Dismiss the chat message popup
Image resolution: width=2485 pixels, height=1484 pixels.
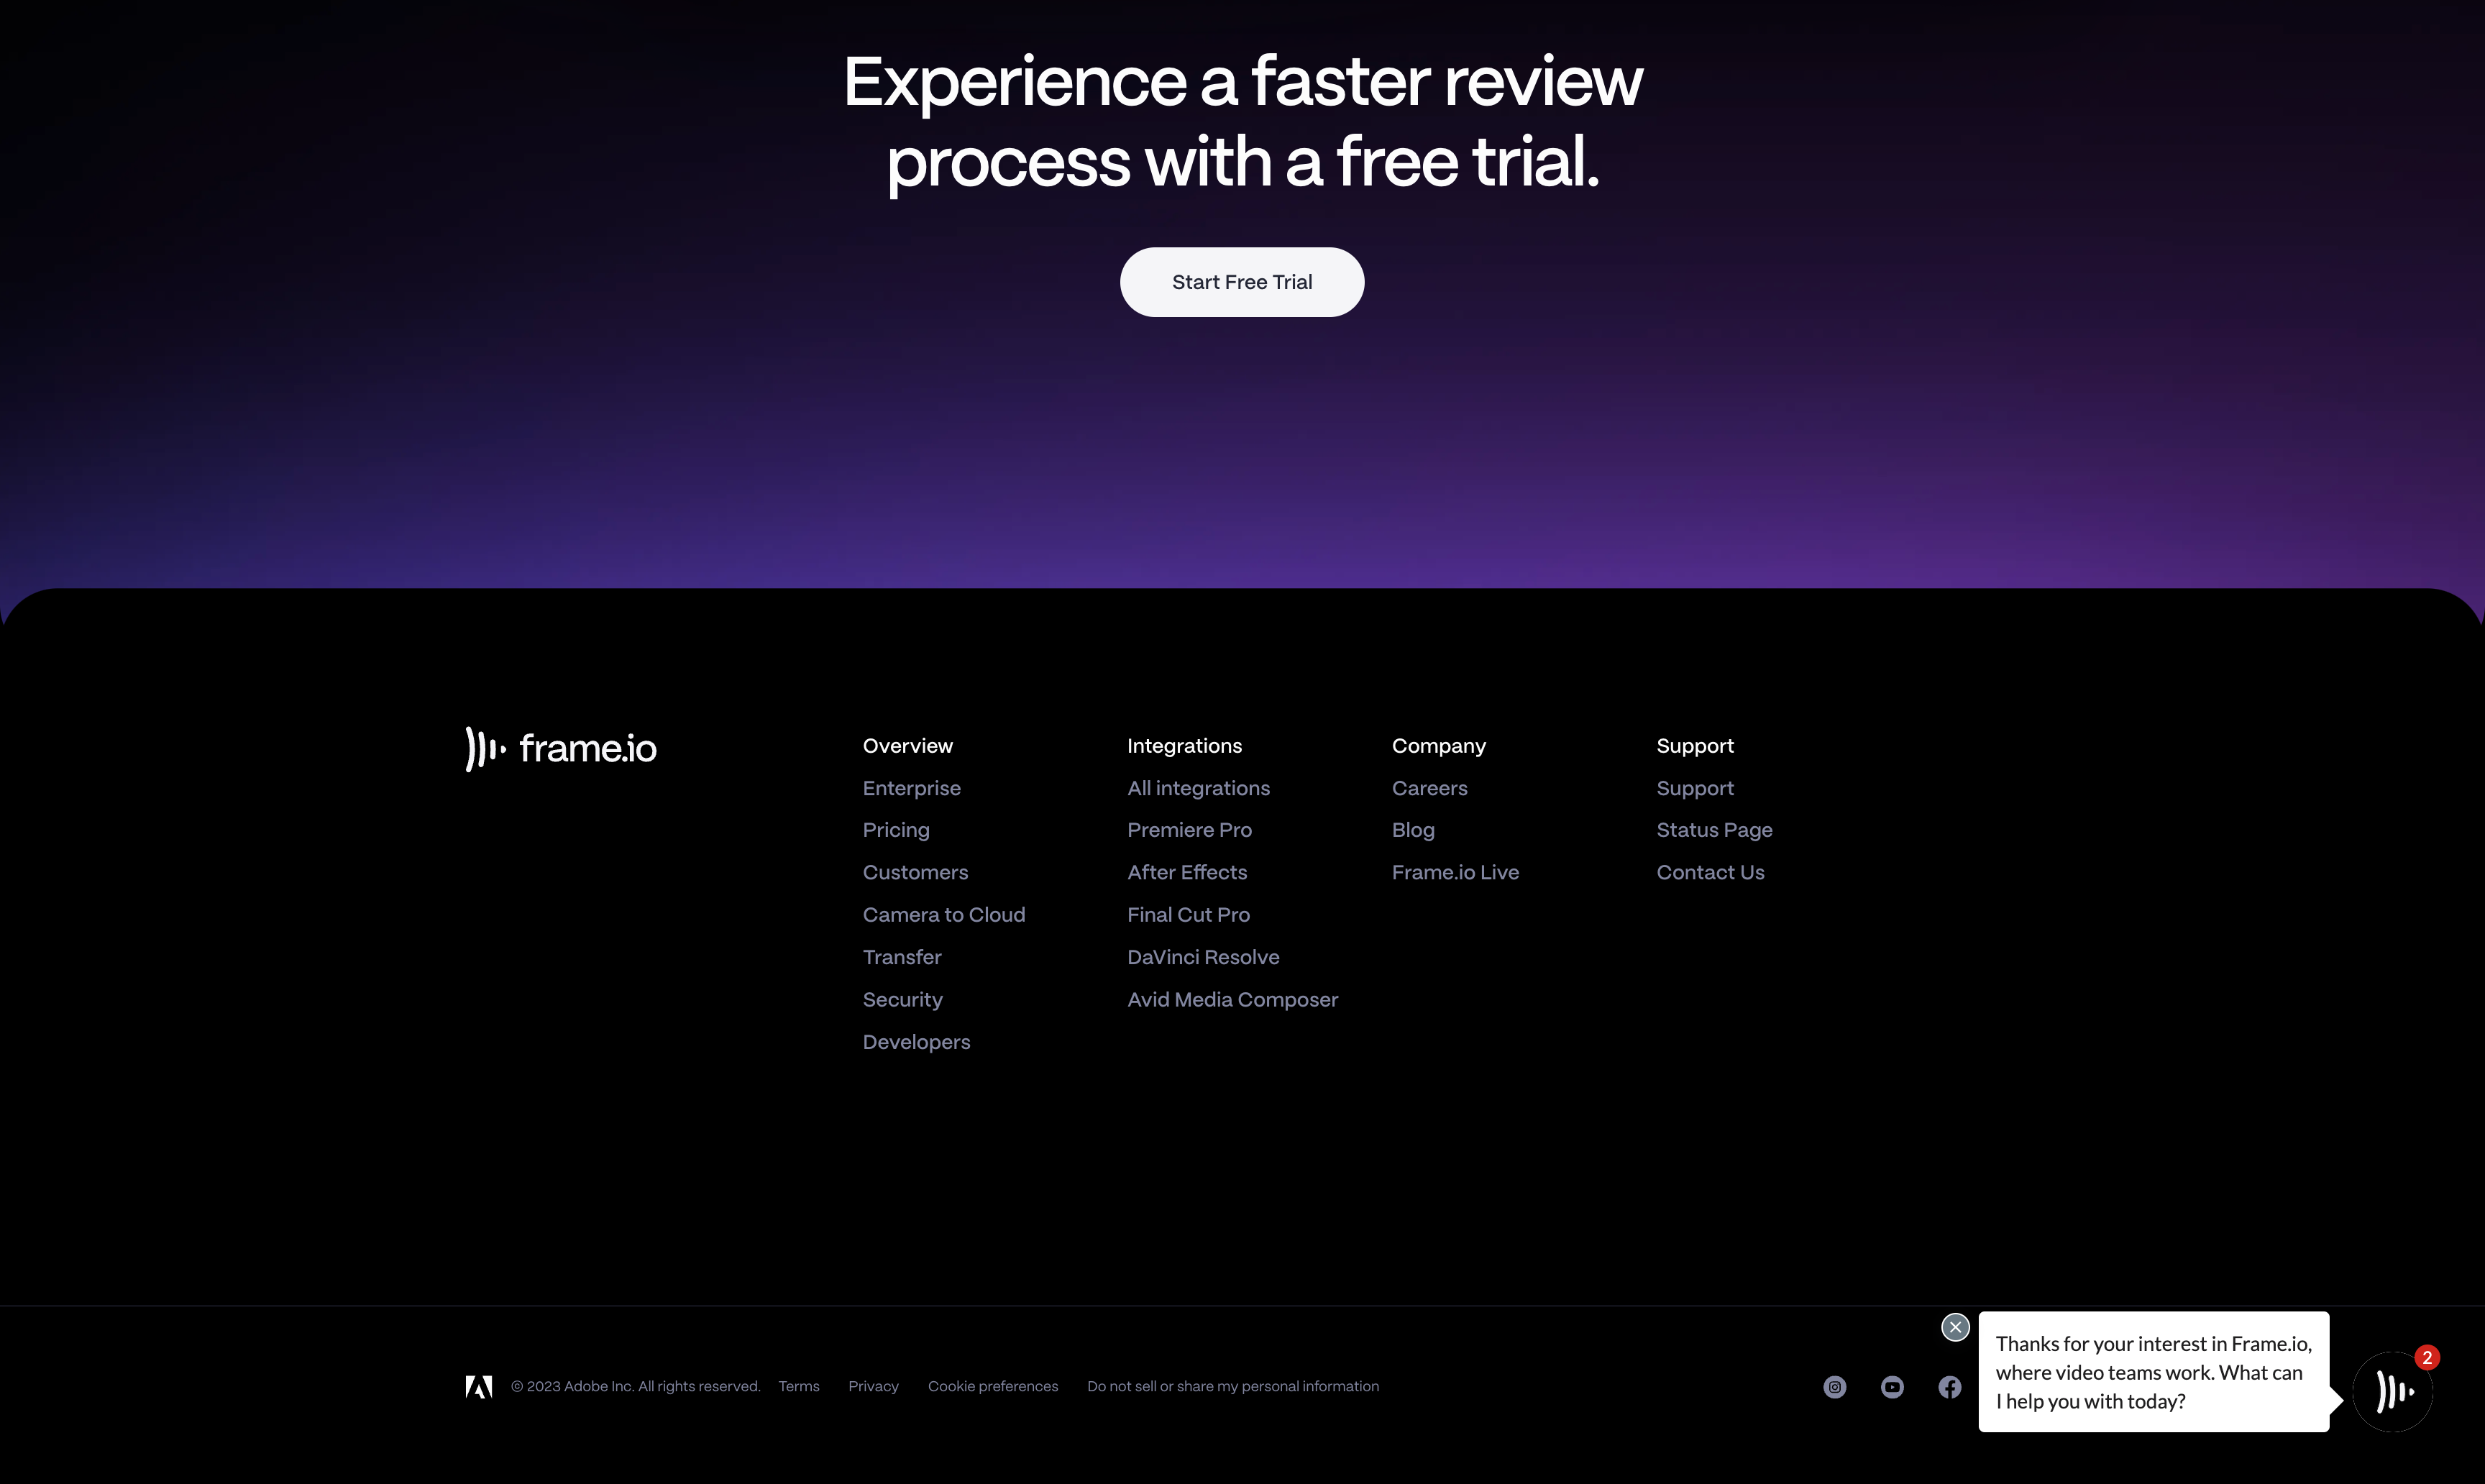point(1955,1328)
